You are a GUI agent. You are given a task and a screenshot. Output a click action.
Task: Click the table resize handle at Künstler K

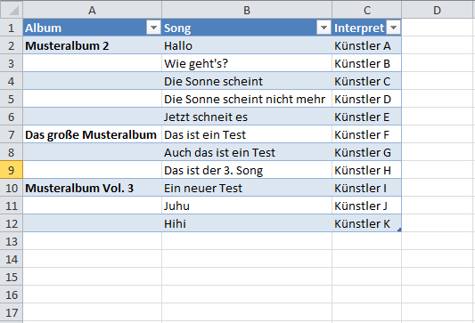pyautogui.click(x=399, y=230)
